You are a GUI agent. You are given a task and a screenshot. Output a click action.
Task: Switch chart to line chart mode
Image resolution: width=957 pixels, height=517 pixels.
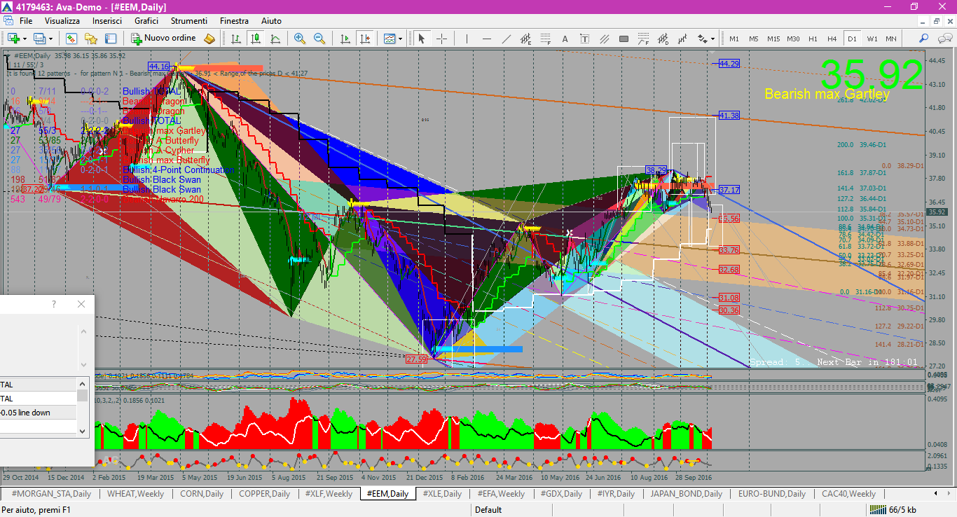275,39
